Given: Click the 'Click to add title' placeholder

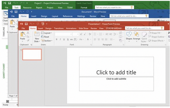Looking at the screenshot, I should pyautogui.click(x=117, y=67).
